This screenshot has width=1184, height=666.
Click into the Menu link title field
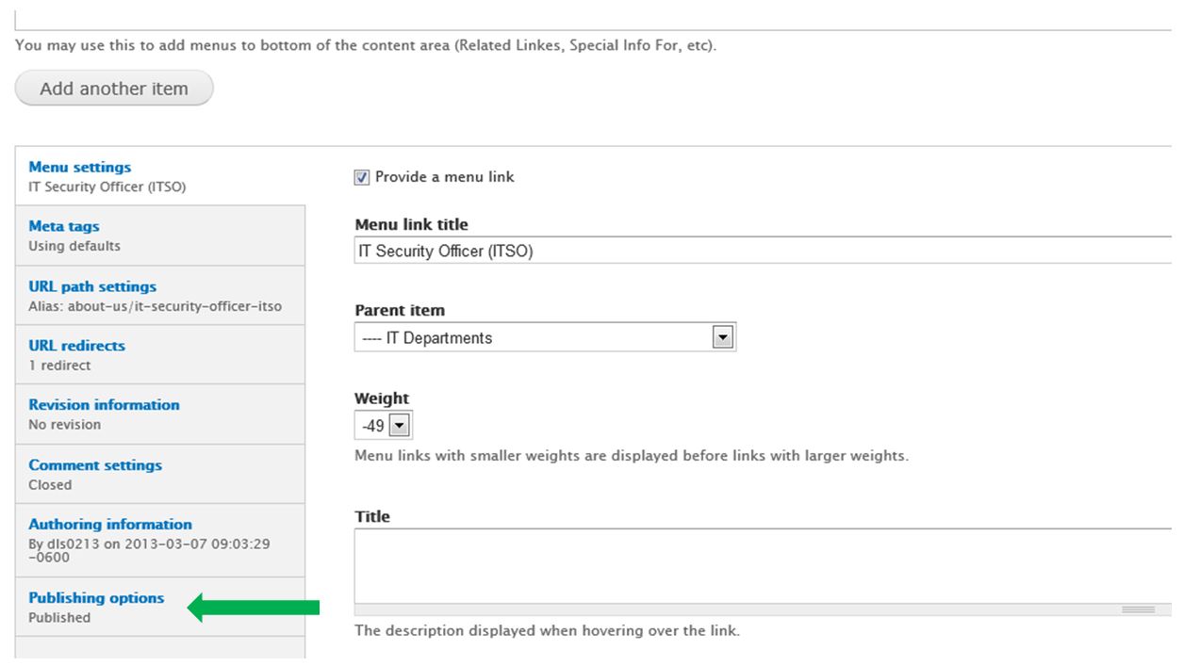(763, 251)
